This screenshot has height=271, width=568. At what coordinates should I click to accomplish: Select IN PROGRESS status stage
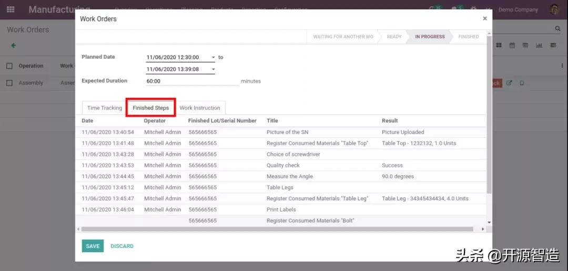(430, 37)
